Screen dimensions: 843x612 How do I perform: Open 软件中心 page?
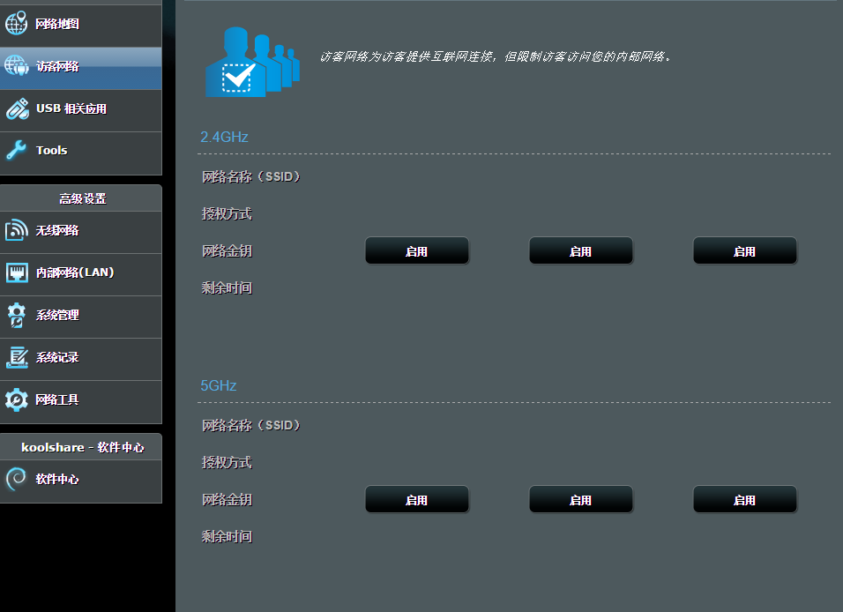[x=80, y=481]
